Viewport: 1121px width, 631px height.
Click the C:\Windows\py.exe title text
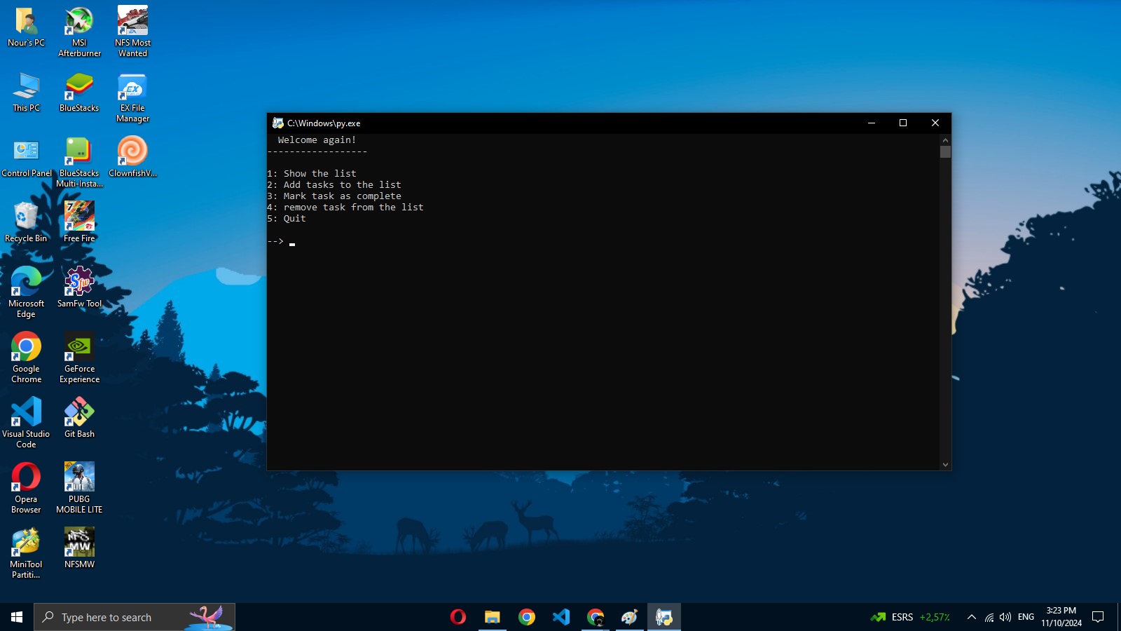coord(324,123)
